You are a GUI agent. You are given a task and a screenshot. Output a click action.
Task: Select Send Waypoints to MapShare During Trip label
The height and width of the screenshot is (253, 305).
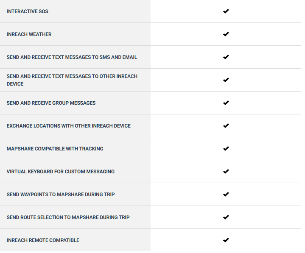pos(61,195)
